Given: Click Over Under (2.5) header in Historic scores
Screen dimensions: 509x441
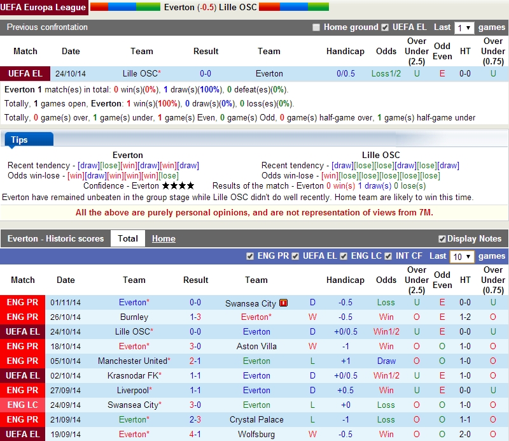Looking at the screenshot, I should point(417,280).
